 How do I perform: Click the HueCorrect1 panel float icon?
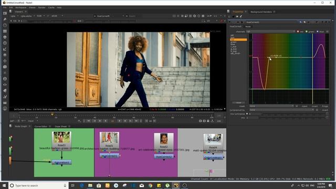pyautogui.click(x=325, y=22)
